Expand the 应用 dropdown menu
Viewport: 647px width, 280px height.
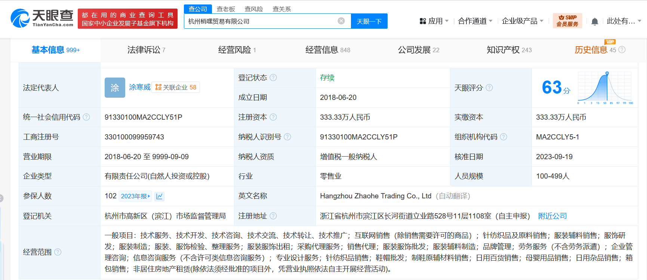(434, 21)
